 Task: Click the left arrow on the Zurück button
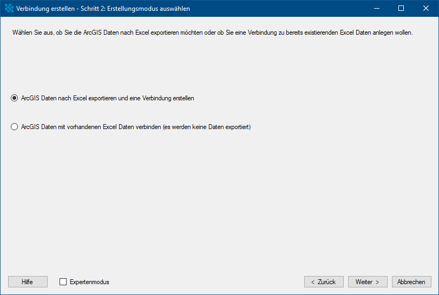313,282
